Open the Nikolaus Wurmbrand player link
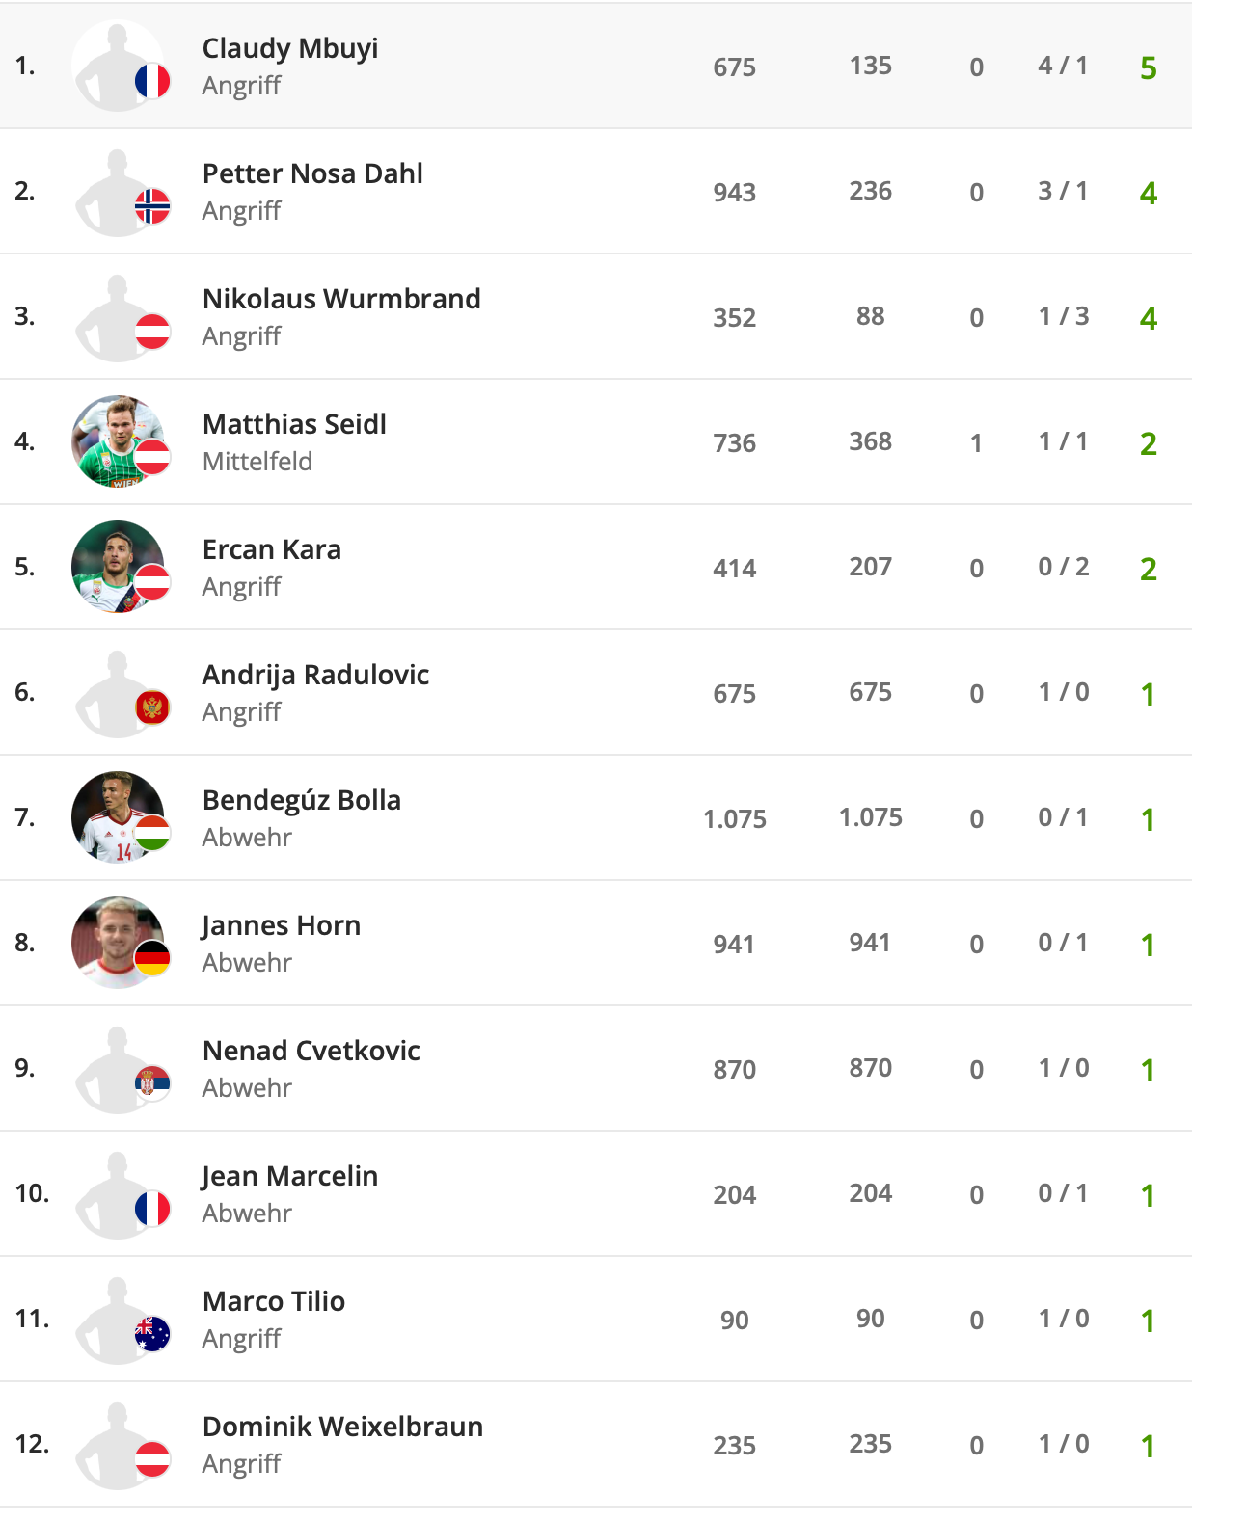Screen dimensions: 1246x1521 [341, 299]
